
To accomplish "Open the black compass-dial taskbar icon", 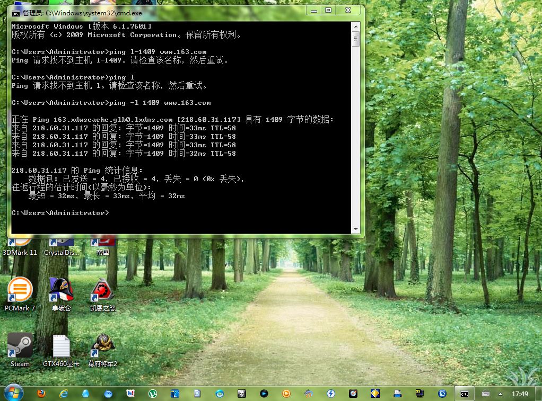I will [353, 394].
